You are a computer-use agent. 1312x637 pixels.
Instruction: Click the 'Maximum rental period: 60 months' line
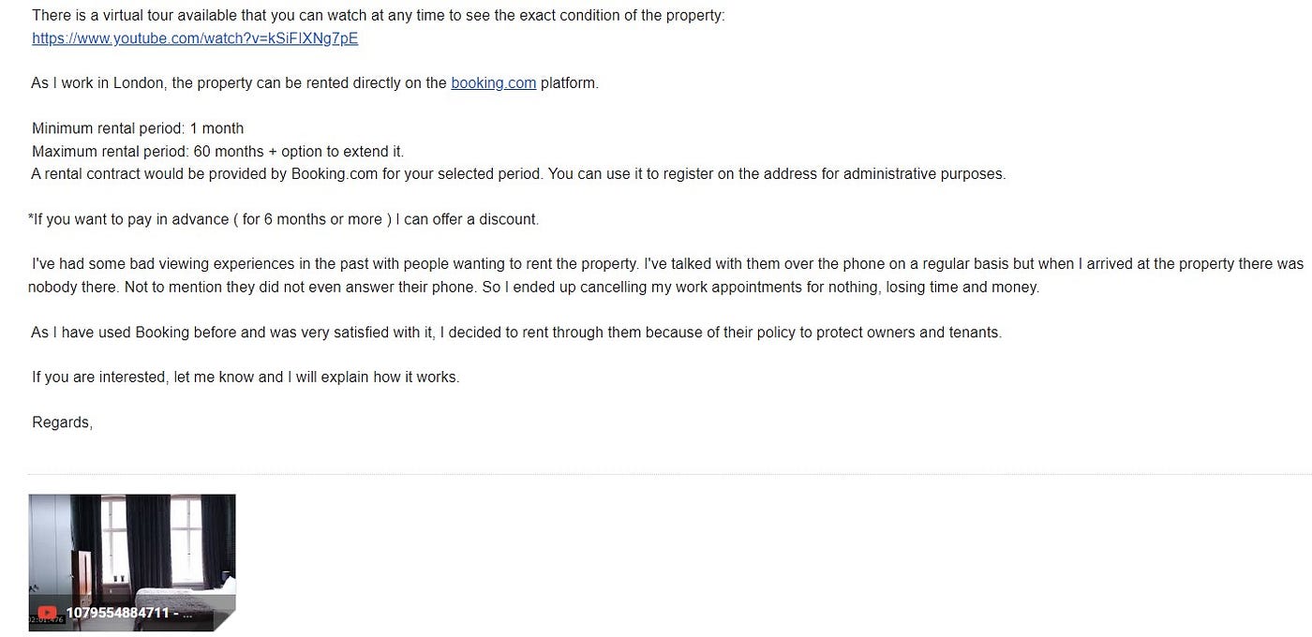click(x=217, y=151)
